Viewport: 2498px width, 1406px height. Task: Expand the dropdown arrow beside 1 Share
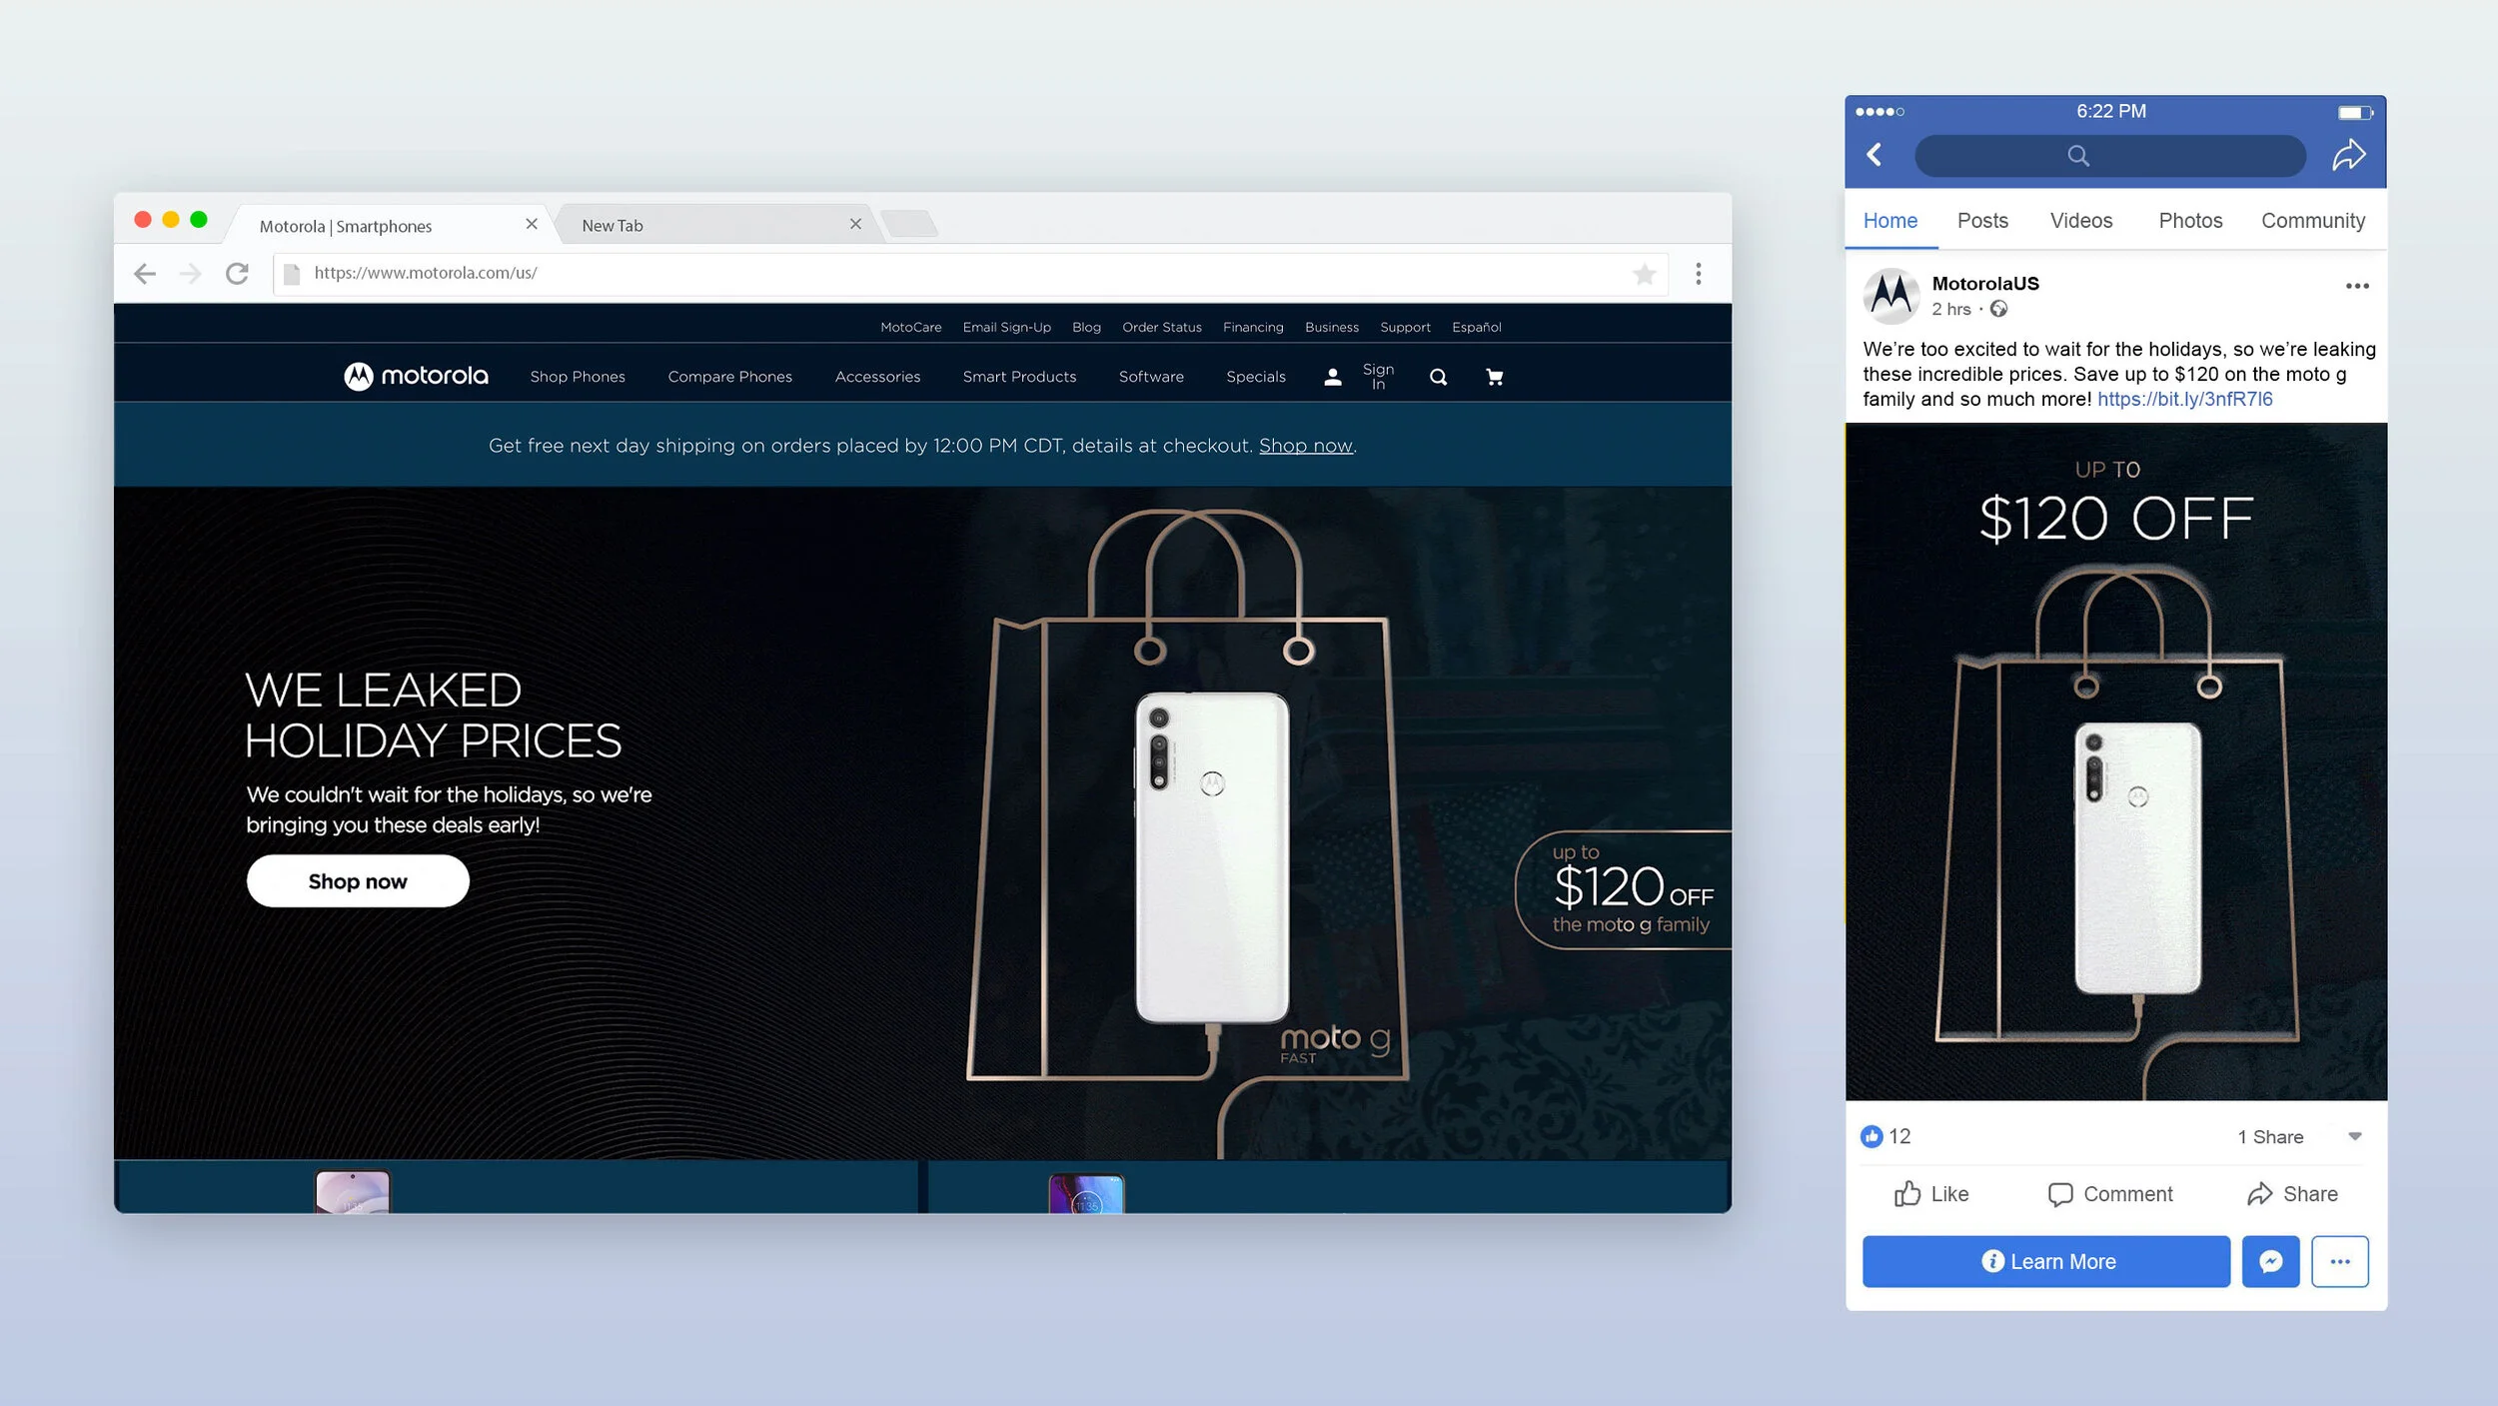pos(2354,1136)
